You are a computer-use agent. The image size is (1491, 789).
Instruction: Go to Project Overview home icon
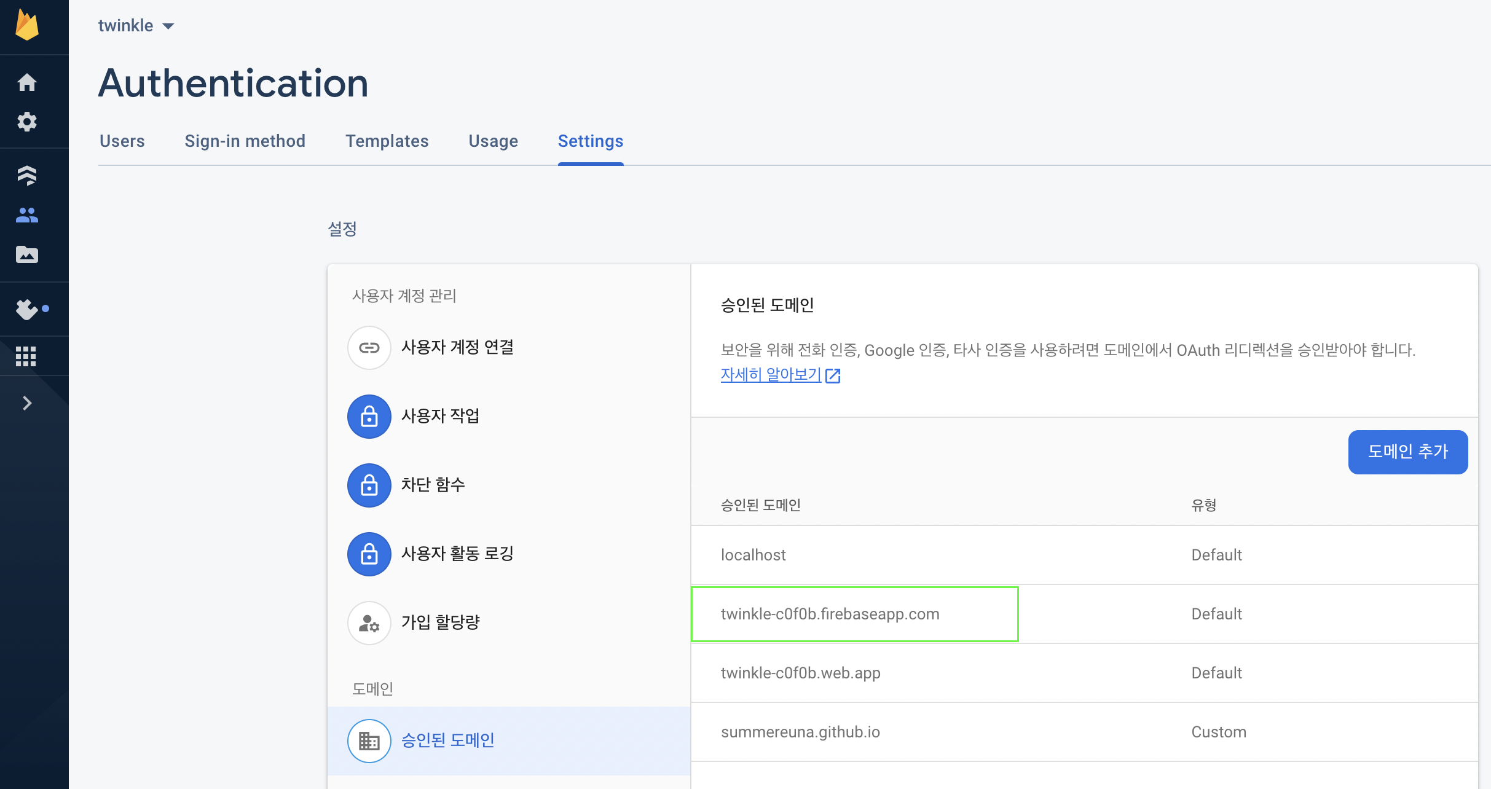27,82
